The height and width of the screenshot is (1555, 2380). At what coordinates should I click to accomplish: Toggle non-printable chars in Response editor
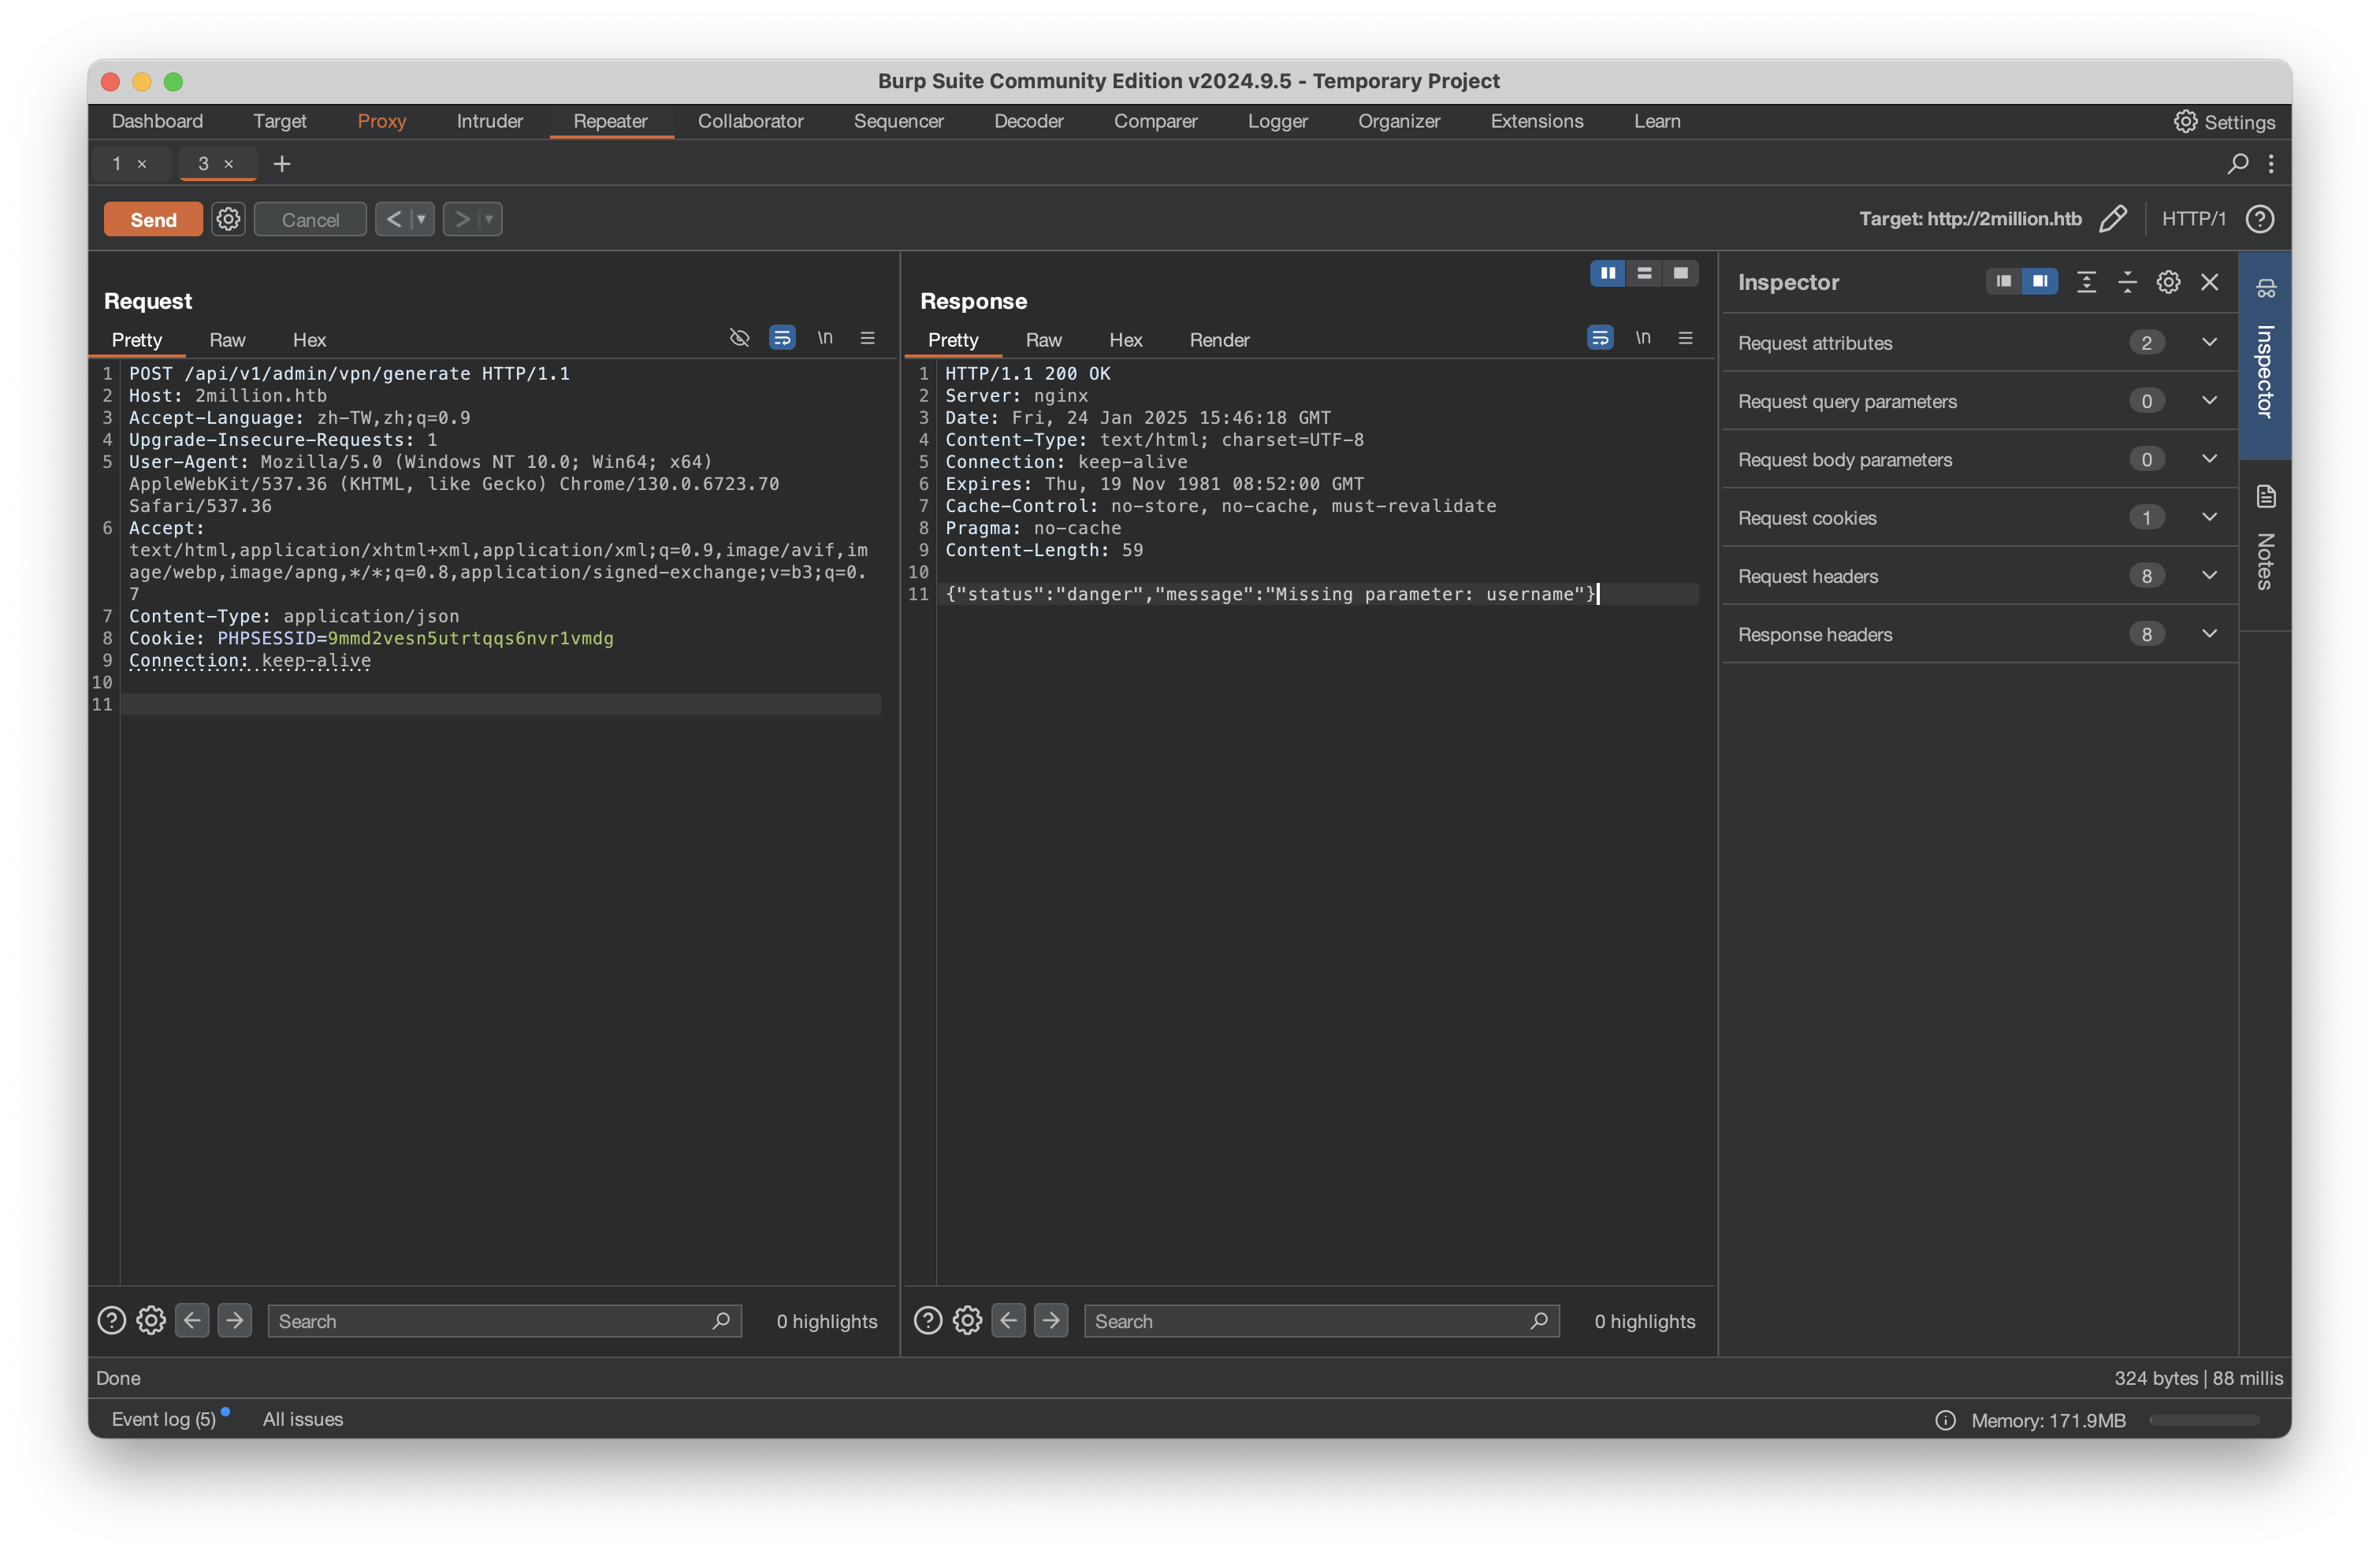(x=1642, y=338)
